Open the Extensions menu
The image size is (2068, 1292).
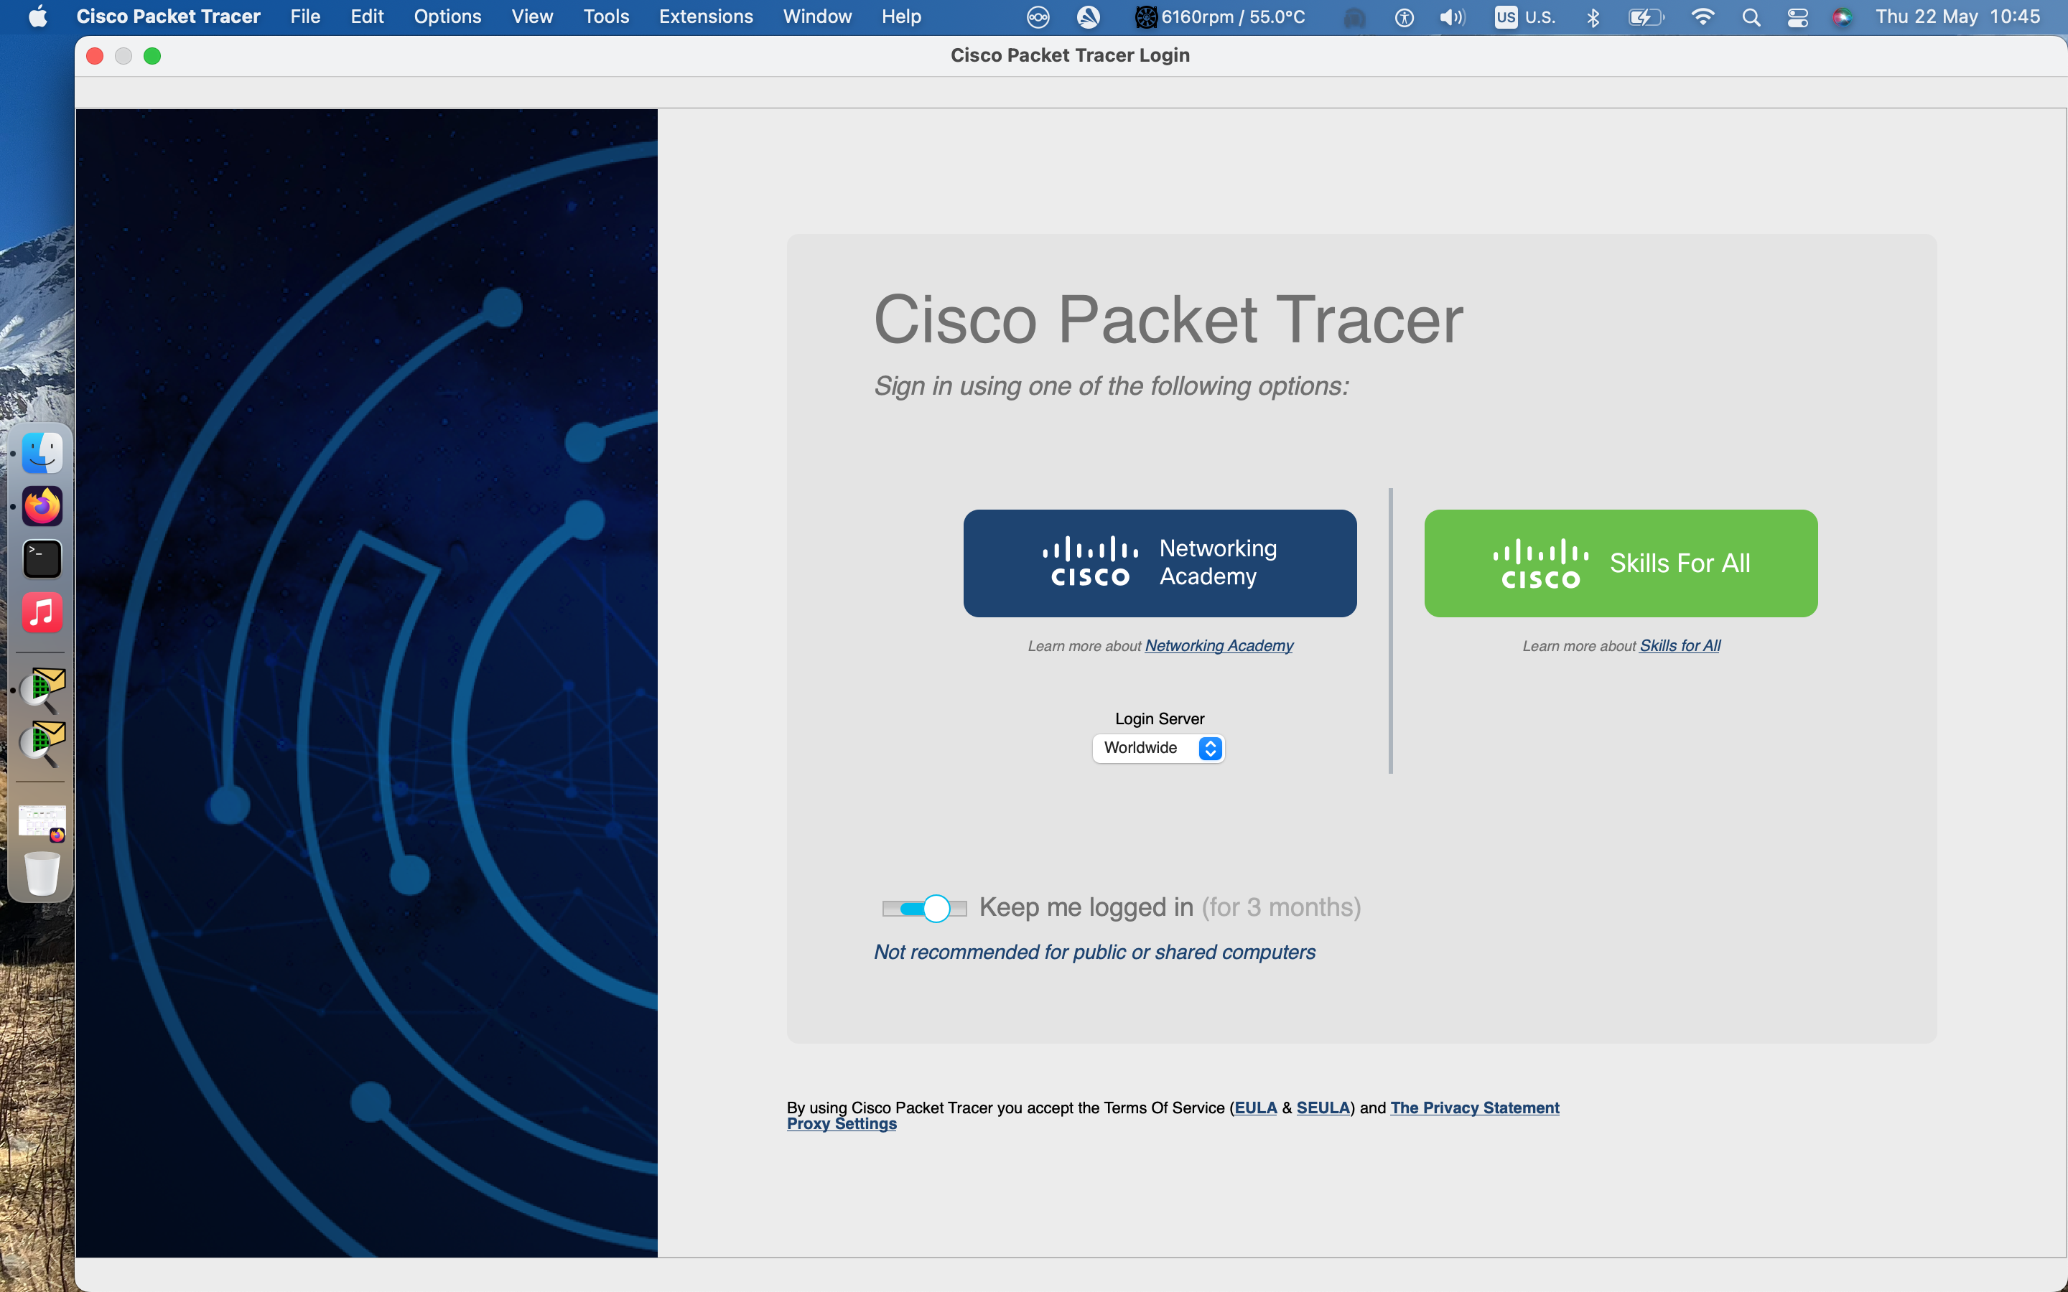(705, 17)
